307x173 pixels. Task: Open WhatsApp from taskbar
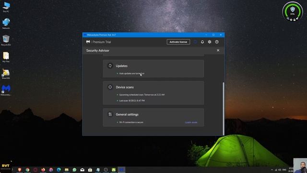pos(74,170)
